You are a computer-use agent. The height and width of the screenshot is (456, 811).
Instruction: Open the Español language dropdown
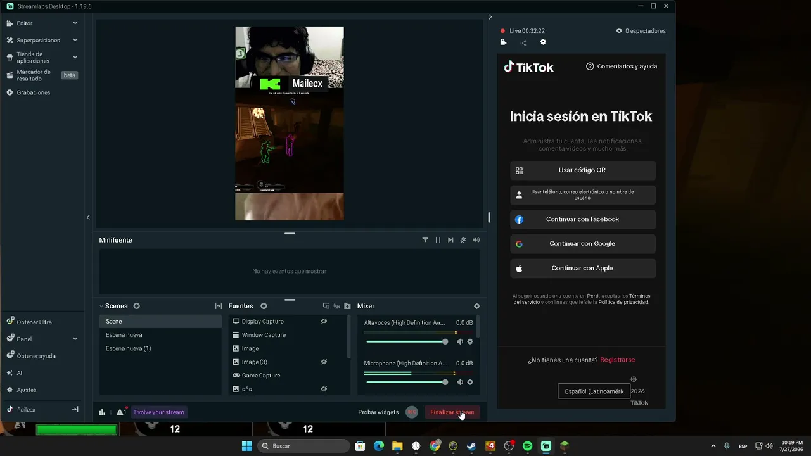[x=594, y=391]
